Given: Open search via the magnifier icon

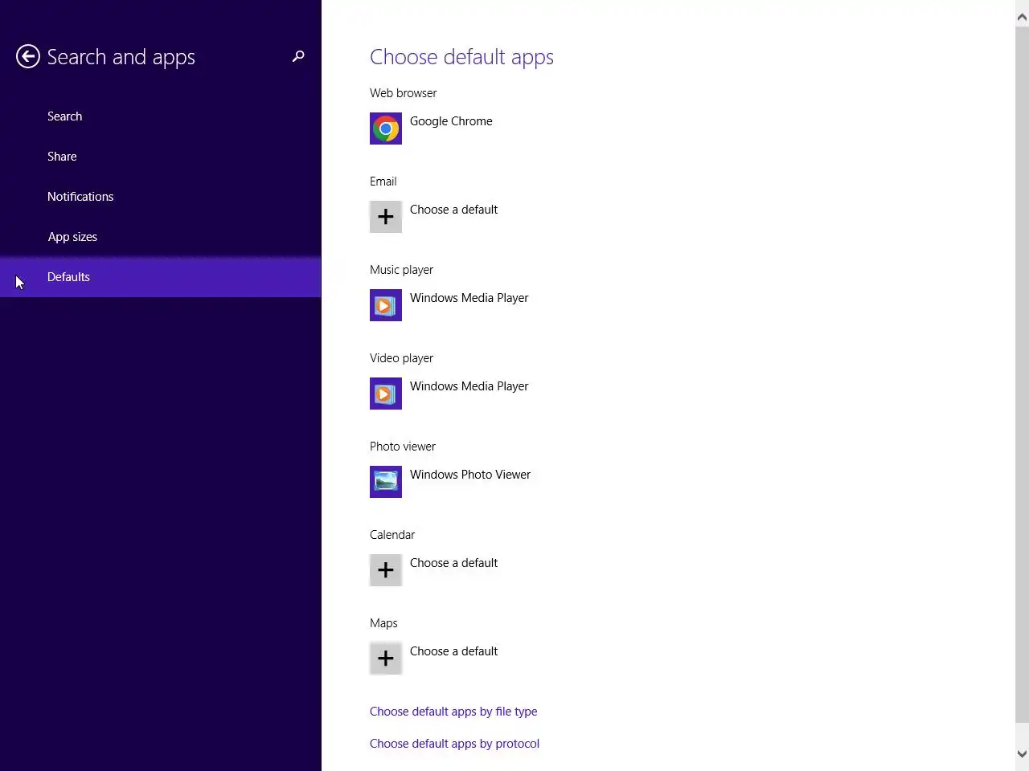Looking at the screenshot, I should click(298, 56).
